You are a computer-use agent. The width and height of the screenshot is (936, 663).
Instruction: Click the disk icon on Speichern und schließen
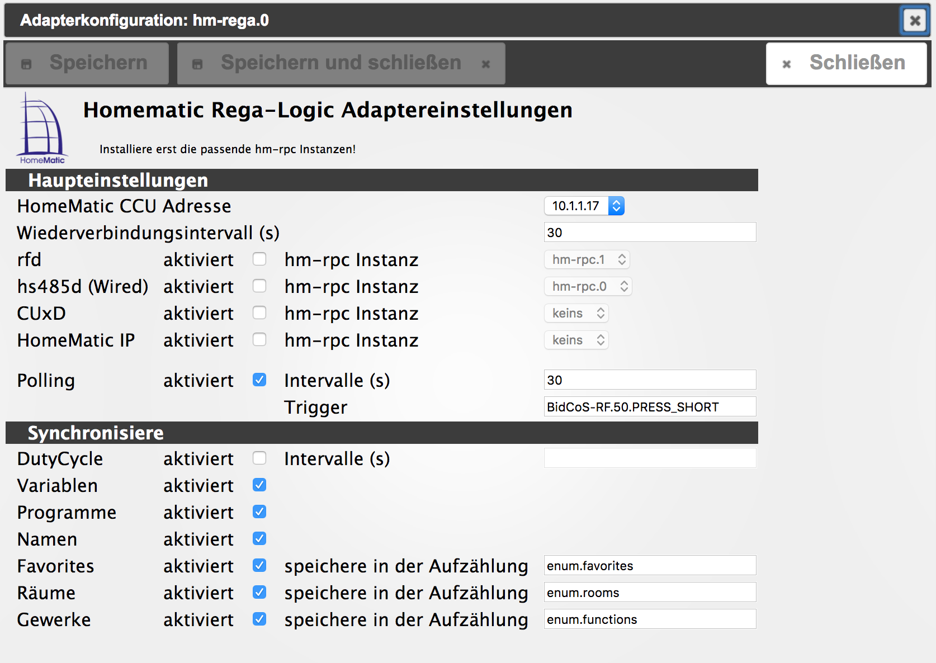point(197,64)
